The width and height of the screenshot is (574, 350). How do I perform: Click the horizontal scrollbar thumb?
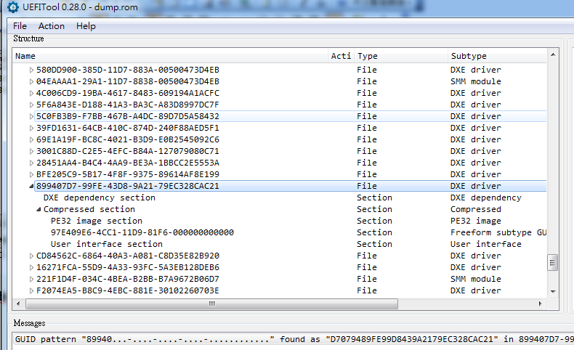point(212,304)
